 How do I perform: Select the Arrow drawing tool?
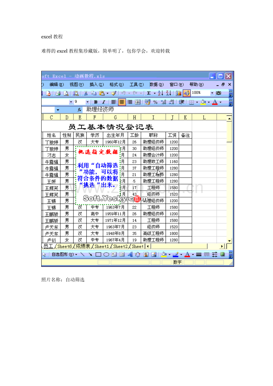pos(91,254)
